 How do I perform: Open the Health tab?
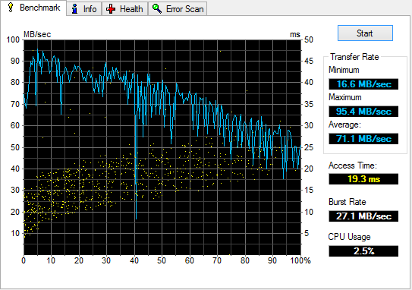coord(124,9)
